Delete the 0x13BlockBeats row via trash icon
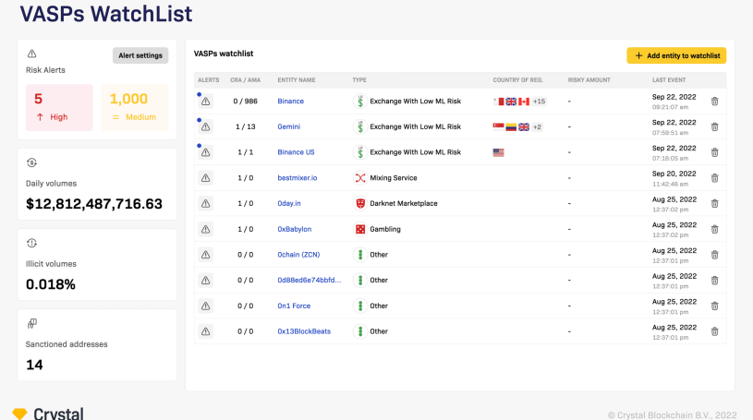The width and height of the screenshot is (753, 420). [714, 331]
